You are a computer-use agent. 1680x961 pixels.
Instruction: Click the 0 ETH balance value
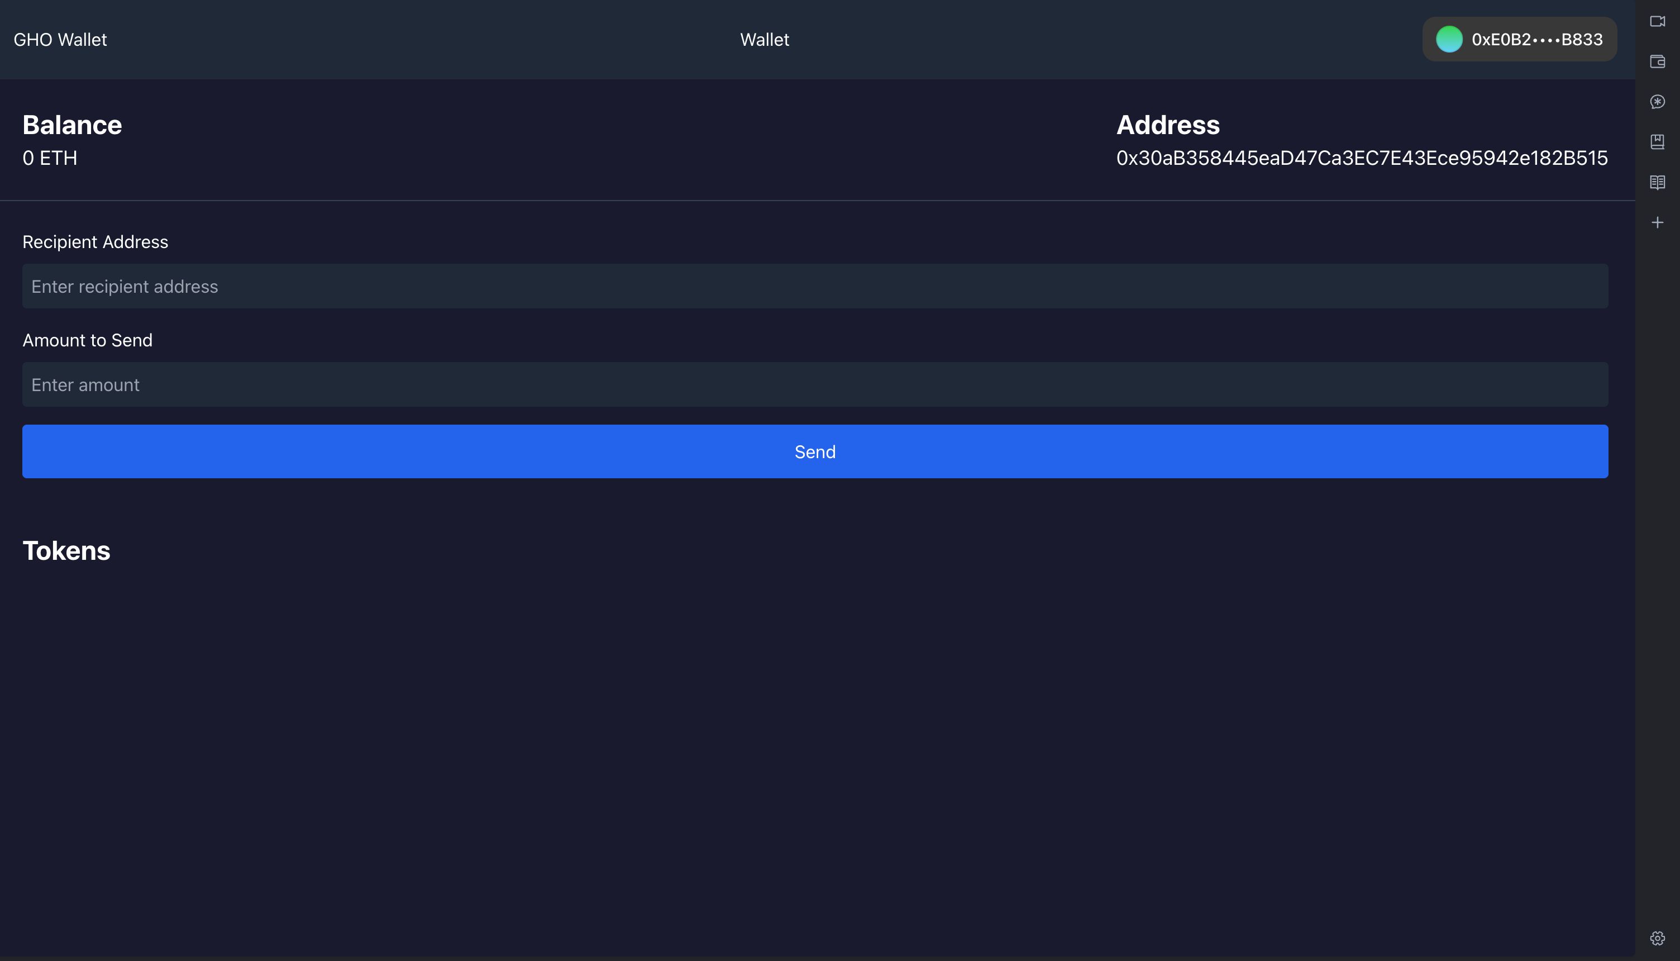click(x=50, y=158)
